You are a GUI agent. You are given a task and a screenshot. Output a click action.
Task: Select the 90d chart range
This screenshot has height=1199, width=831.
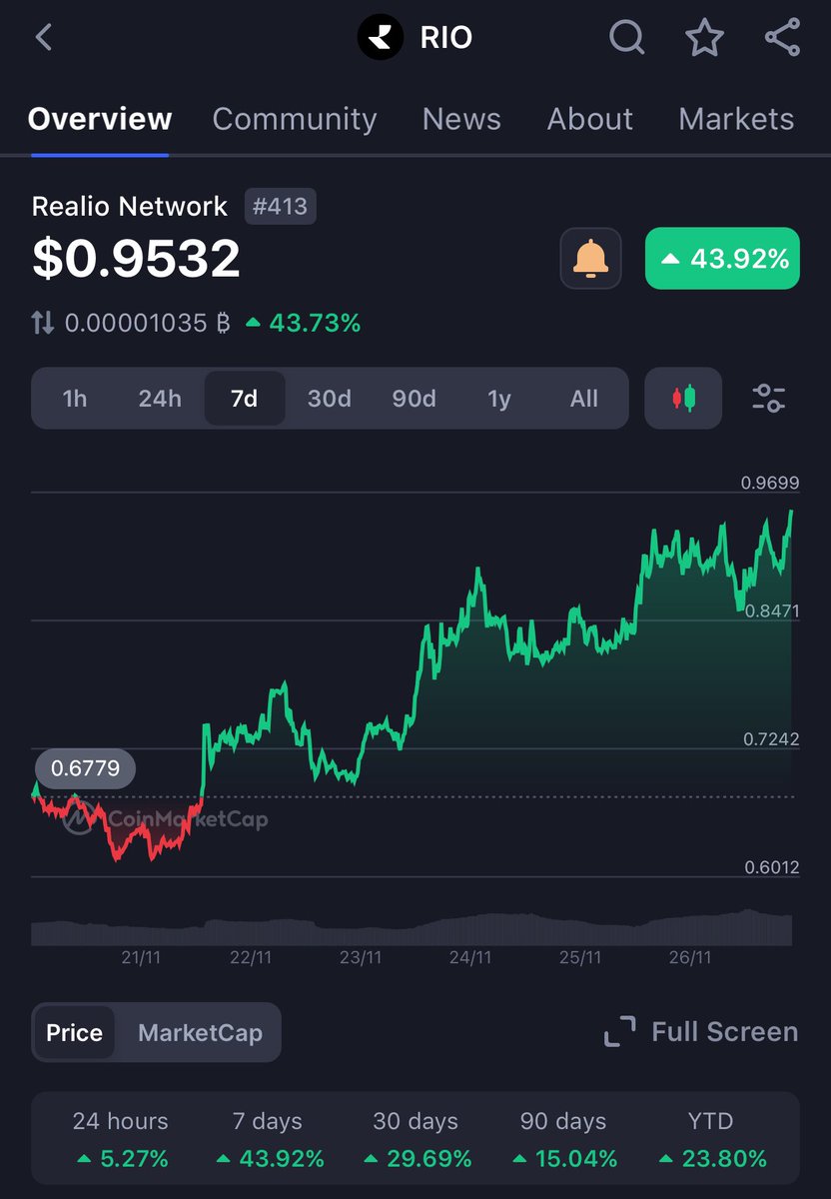(x=414, y=399)
